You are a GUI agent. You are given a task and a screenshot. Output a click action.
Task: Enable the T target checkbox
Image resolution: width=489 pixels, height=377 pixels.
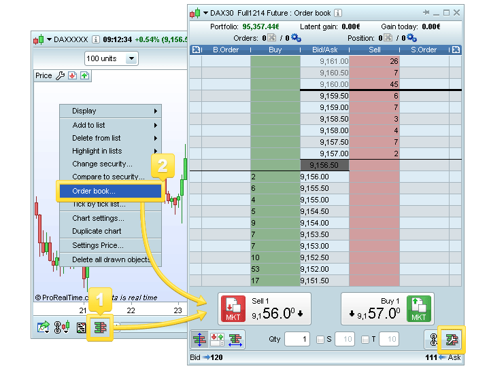pyautogui.click(x=365, y=339)
